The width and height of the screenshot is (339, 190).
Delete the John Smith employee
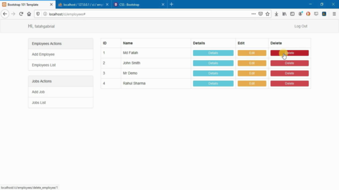click(x=290, y=63)
